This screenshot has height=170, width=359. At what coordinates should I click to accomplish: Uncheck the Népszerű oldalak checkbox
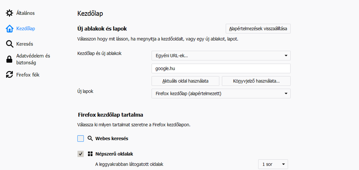[x=81, y=154]
